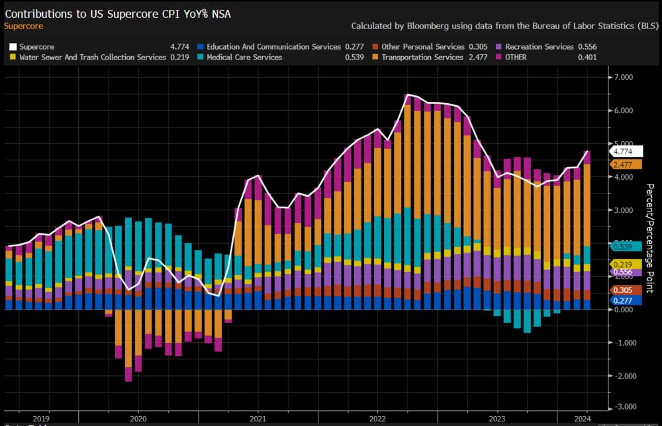Click the Medical Care Services legend label

tap(244, 57)
